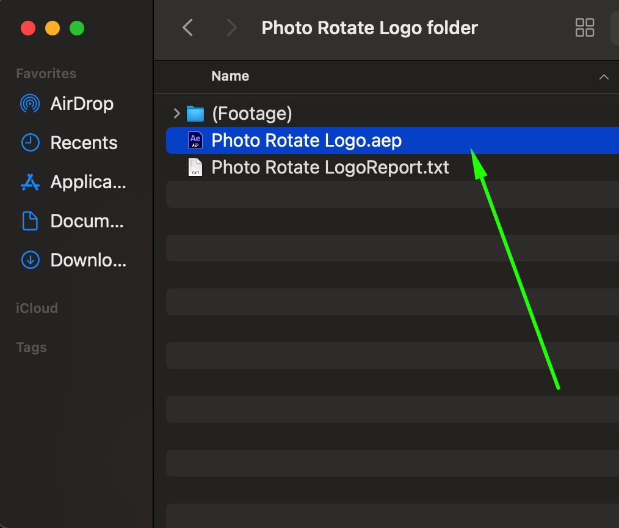
Task: Click the Applications icon in Favorites
Action: click(29, 182)
